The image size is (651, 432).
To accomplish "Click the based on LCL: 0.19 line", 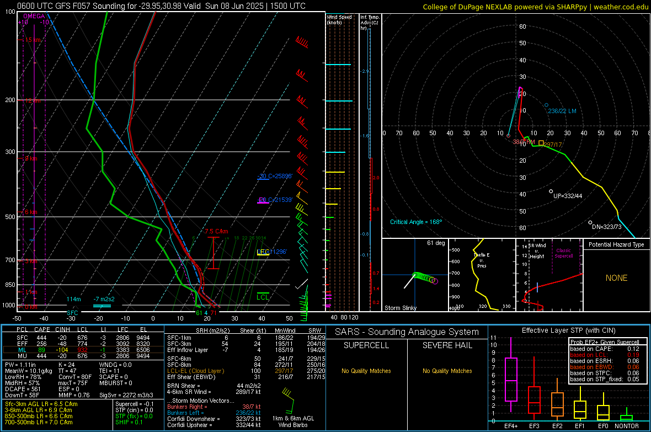I will (x=605, y=355).
